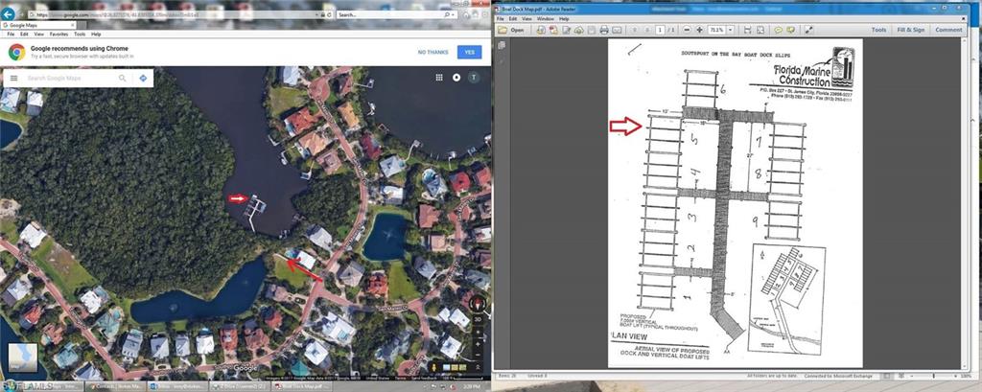The image size is (982, 392).
Task: Open Adobe Reader View menu
Action: [x=526, y=19]
